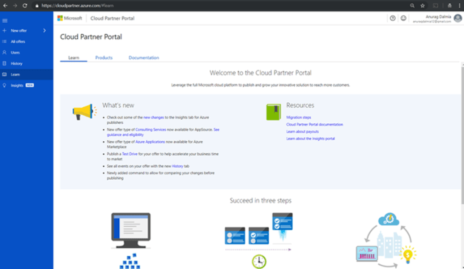Click the plus icon beside New offer
This screenshot has height=269, width=464.
point(5,31)
